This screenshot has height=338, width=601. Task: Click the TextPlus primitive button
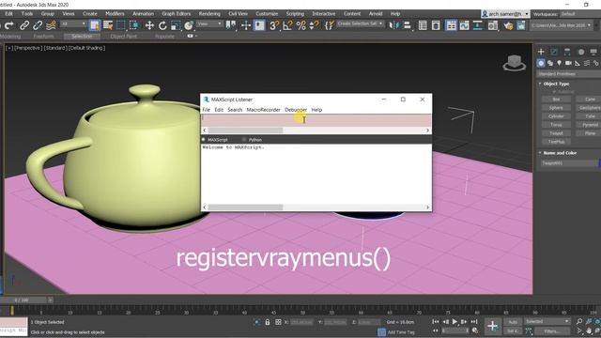[556, 142]
